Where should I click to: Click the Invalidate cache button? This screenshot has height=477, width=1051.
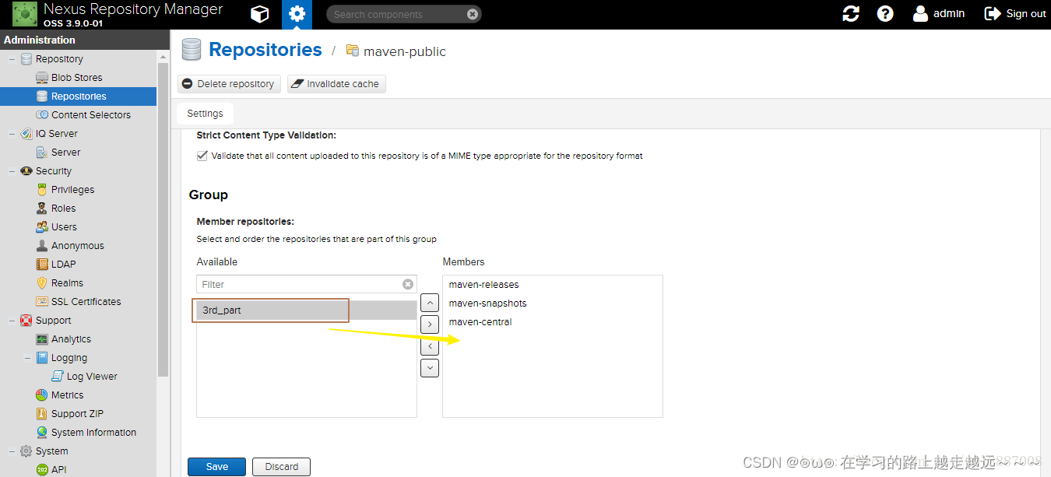(336, 84)
